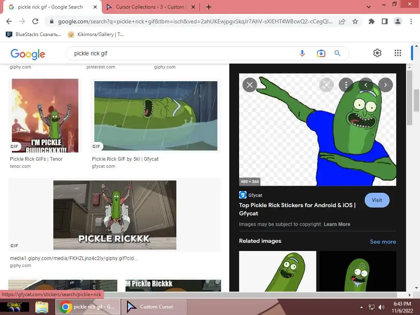Open the Kikimora/Gallery bookmark
Viewport: 420px width, 315px height.
tap(96, 34)
